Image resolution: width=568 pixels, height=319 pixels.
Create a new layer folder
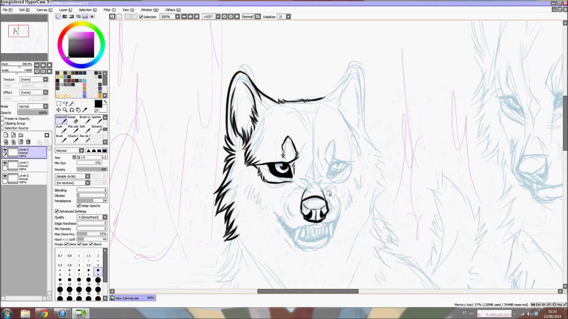pos(21,135)
